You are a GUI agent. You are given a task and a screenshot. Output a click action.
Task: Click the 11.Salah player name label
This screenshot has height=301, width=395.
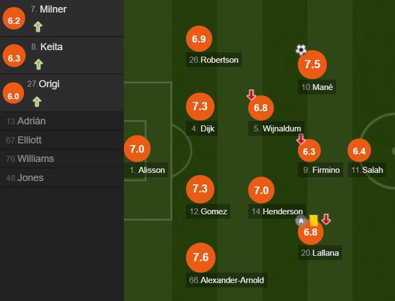coord(367,170)
